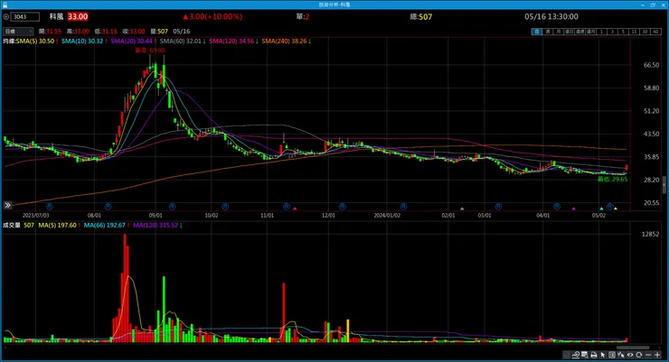Image resolution: width=669 pixels, height=362 pixels.
Task: Click the pink triangle marker near 11/01
Action: tap(295, 209)
